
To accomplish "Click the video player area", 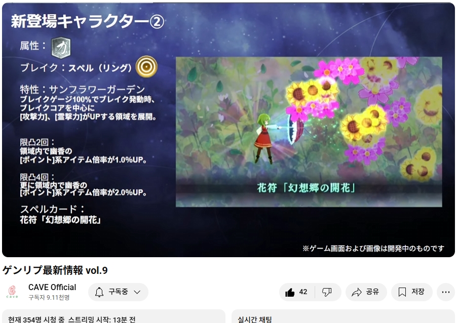I will point(228,130).
